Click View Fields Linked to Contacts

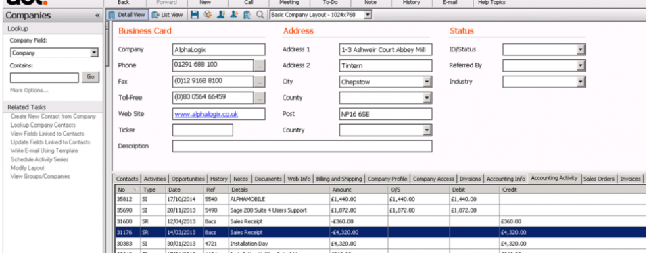click(x=47, y=134)
